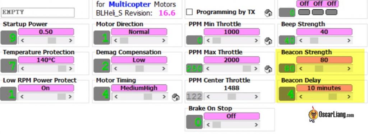
Task: Increase Beacon Delay with right arrow
Action: (349, 96)
